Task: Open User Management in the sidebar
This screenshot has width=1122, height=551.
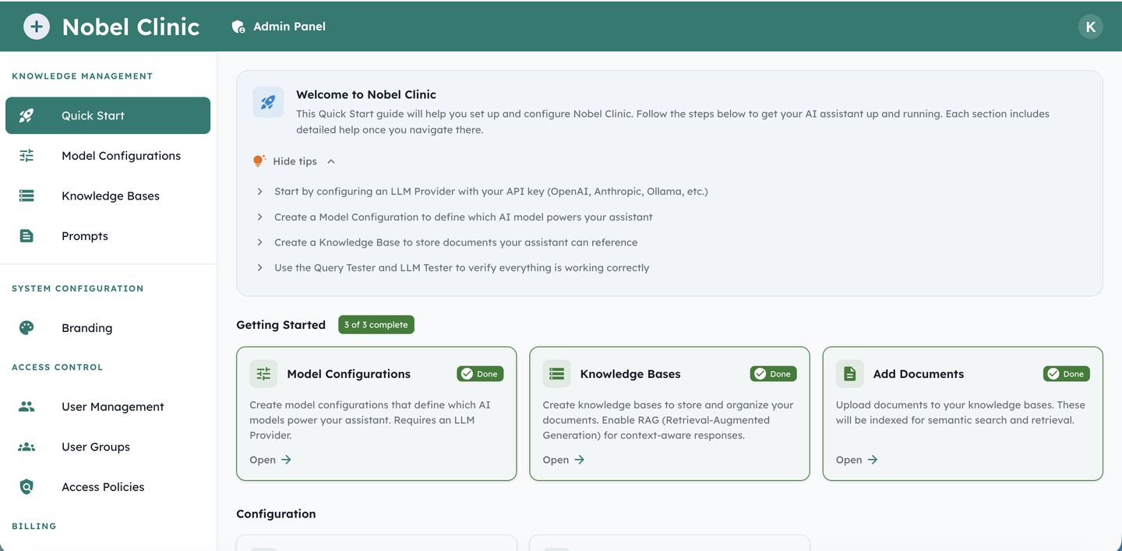Action: [108, 407]
